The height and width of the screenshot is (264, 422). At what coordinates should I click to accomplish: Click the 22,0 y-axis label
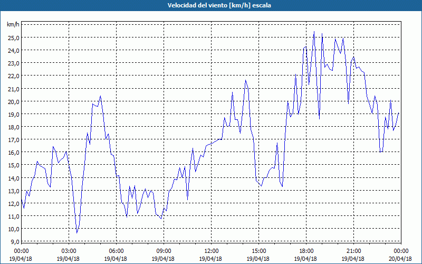14,76
